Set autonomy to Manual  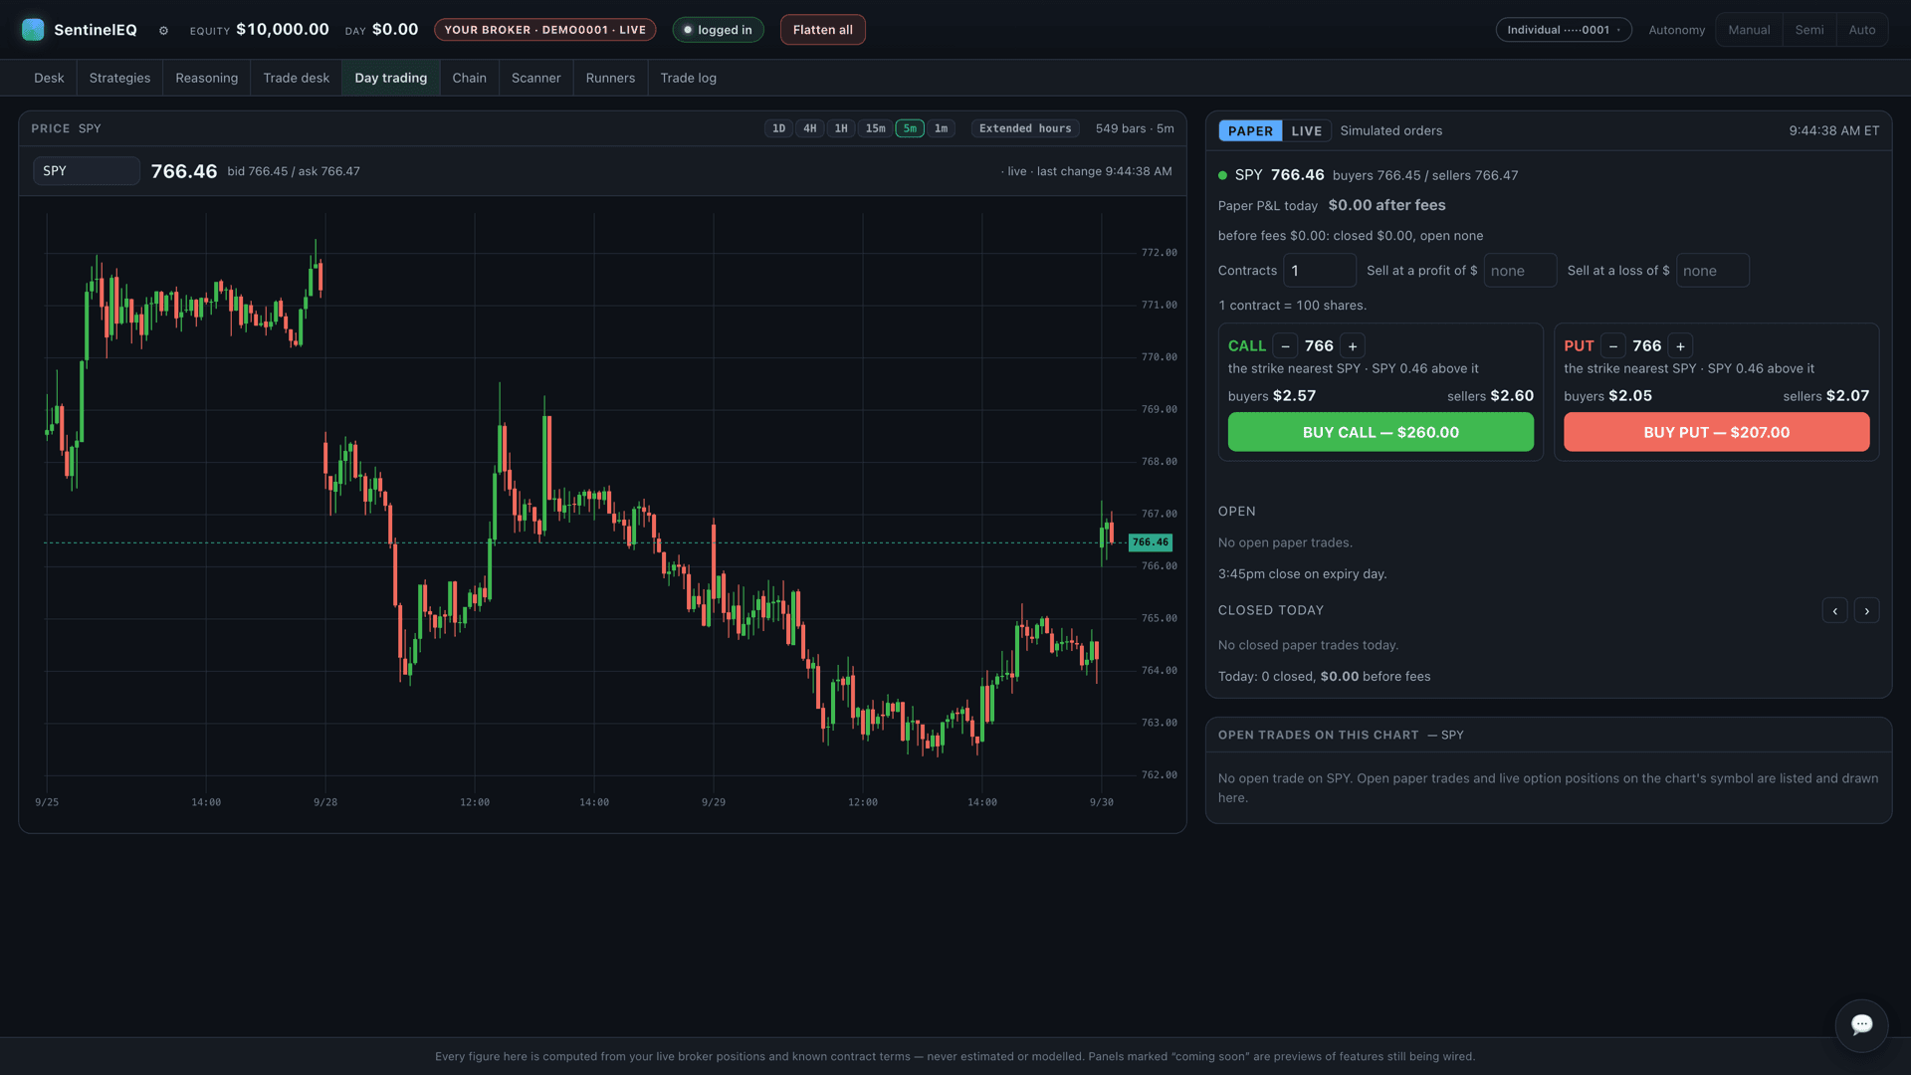point(1749,30)
